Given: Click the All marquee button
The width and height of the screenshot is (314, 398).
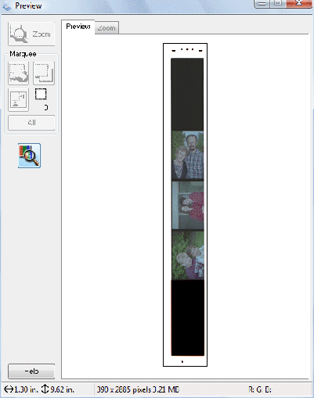Looking at the screenshot, I should tap(31, 123).
